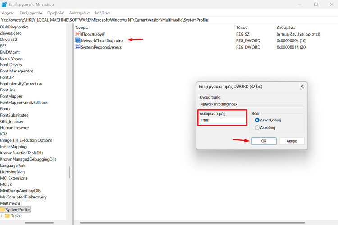338x225 pixels.
Task: Select the Drivers32 tree key
Action: (x=9, y=40)
